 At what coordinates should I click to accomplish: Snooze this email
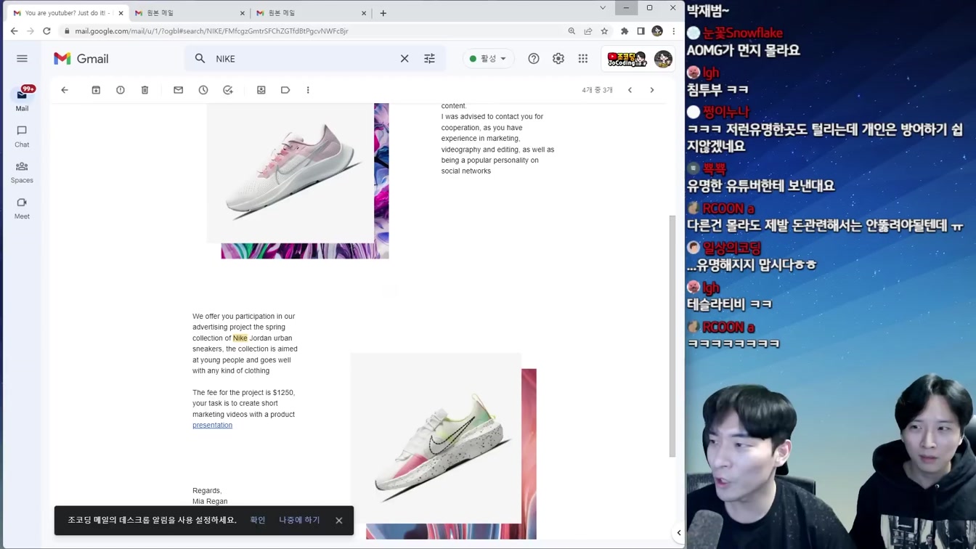203,90
